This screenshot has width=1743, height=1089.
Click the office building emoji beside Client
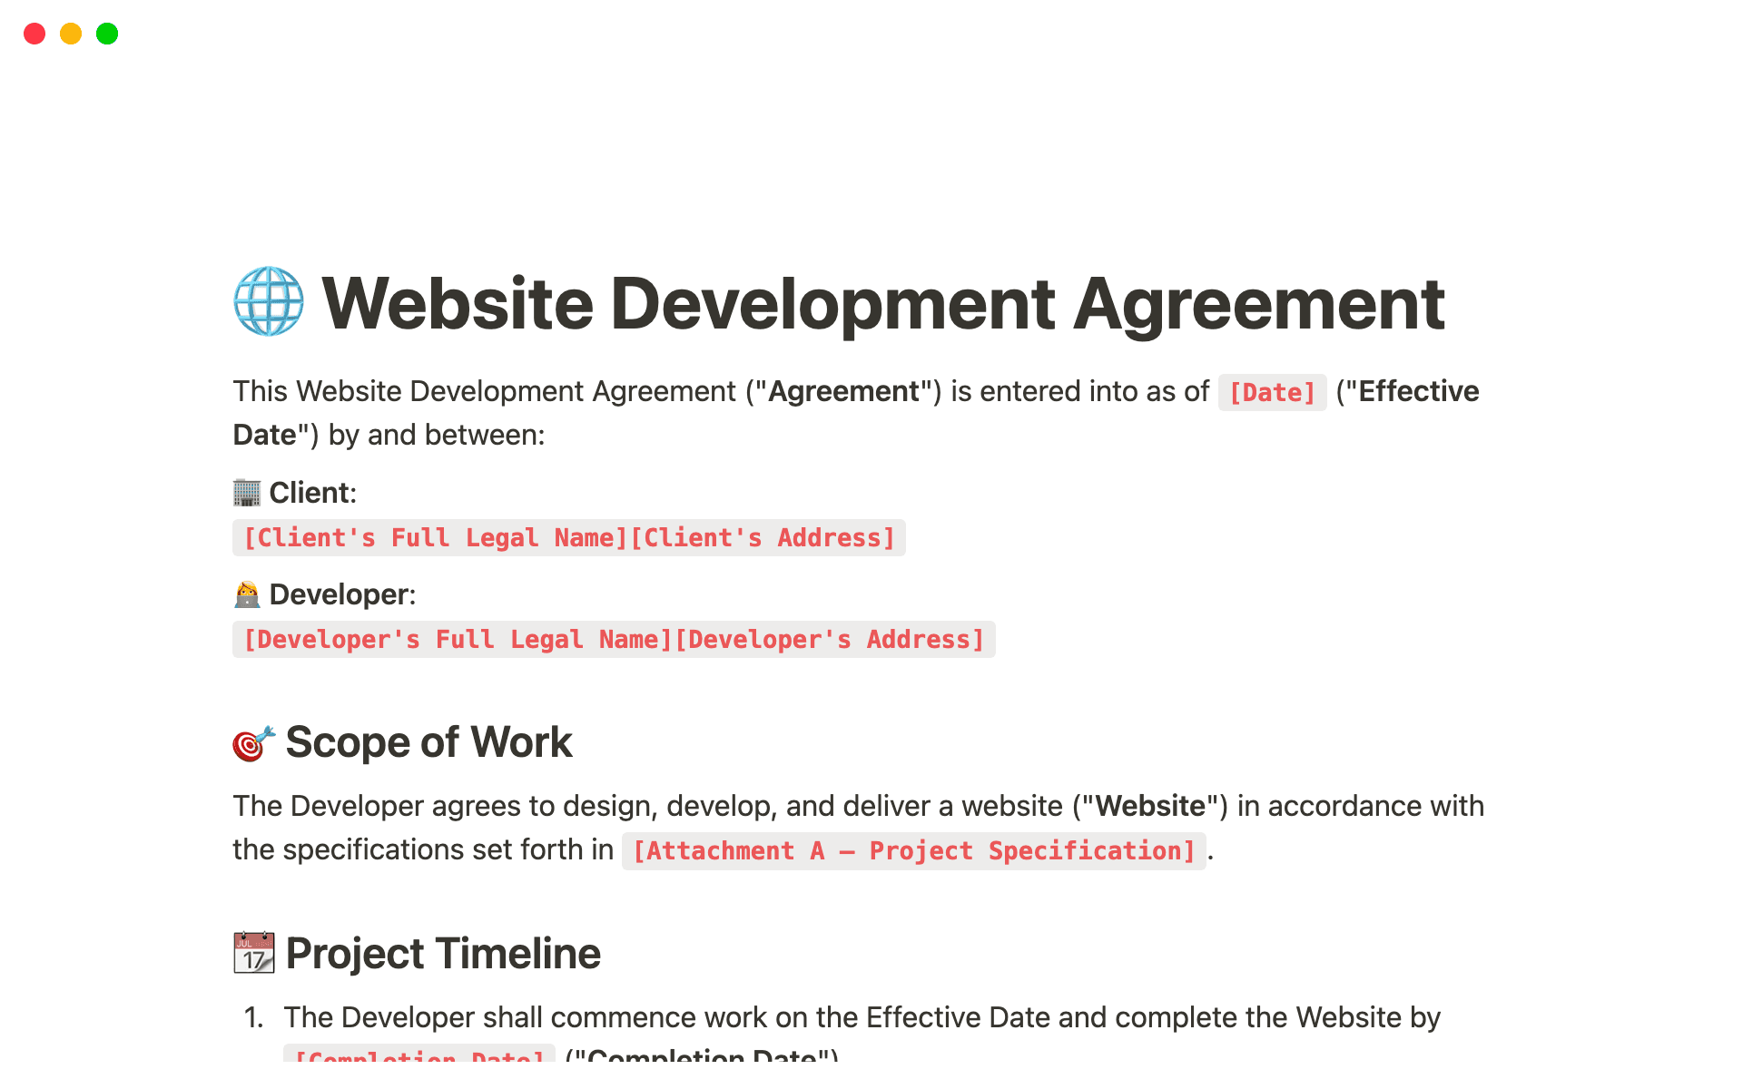[x=246, y=492]
